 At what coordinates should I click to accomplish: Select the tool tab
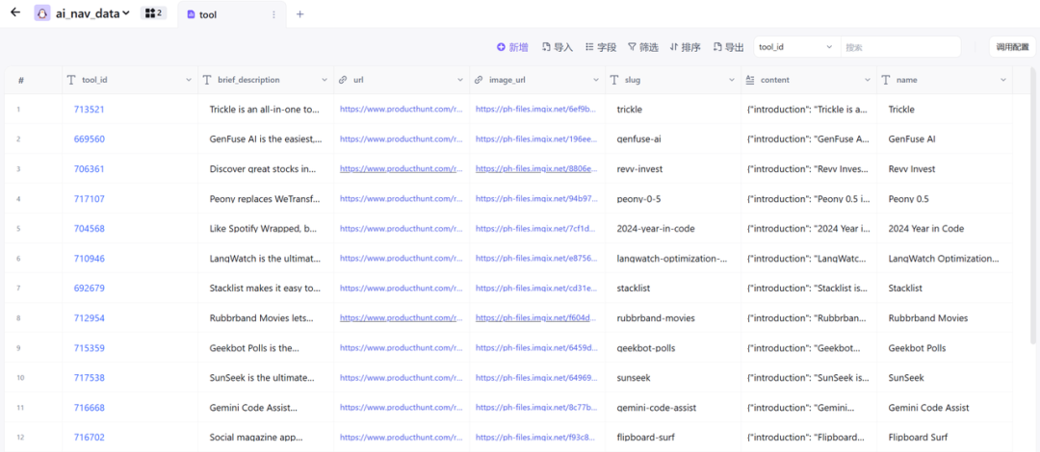point(208,14)
